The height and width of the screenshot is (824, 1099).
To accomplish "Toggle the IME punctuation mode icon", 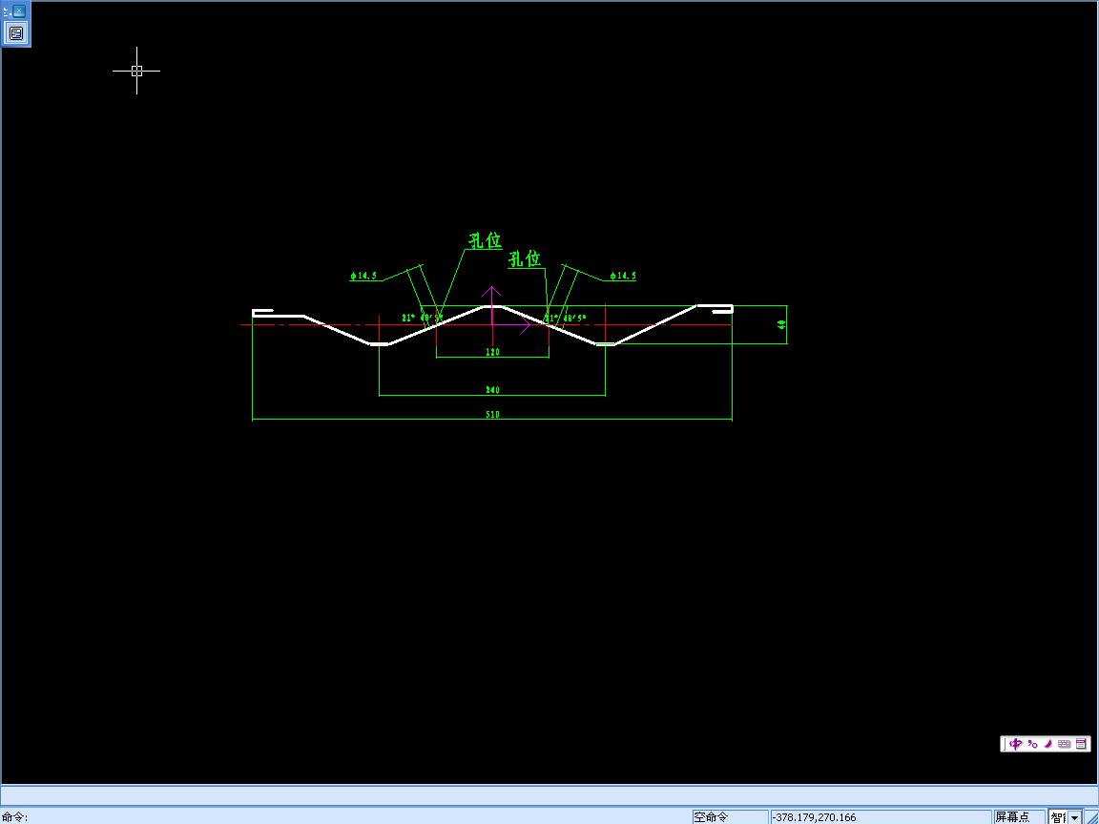I will [x=1032, y=744].
